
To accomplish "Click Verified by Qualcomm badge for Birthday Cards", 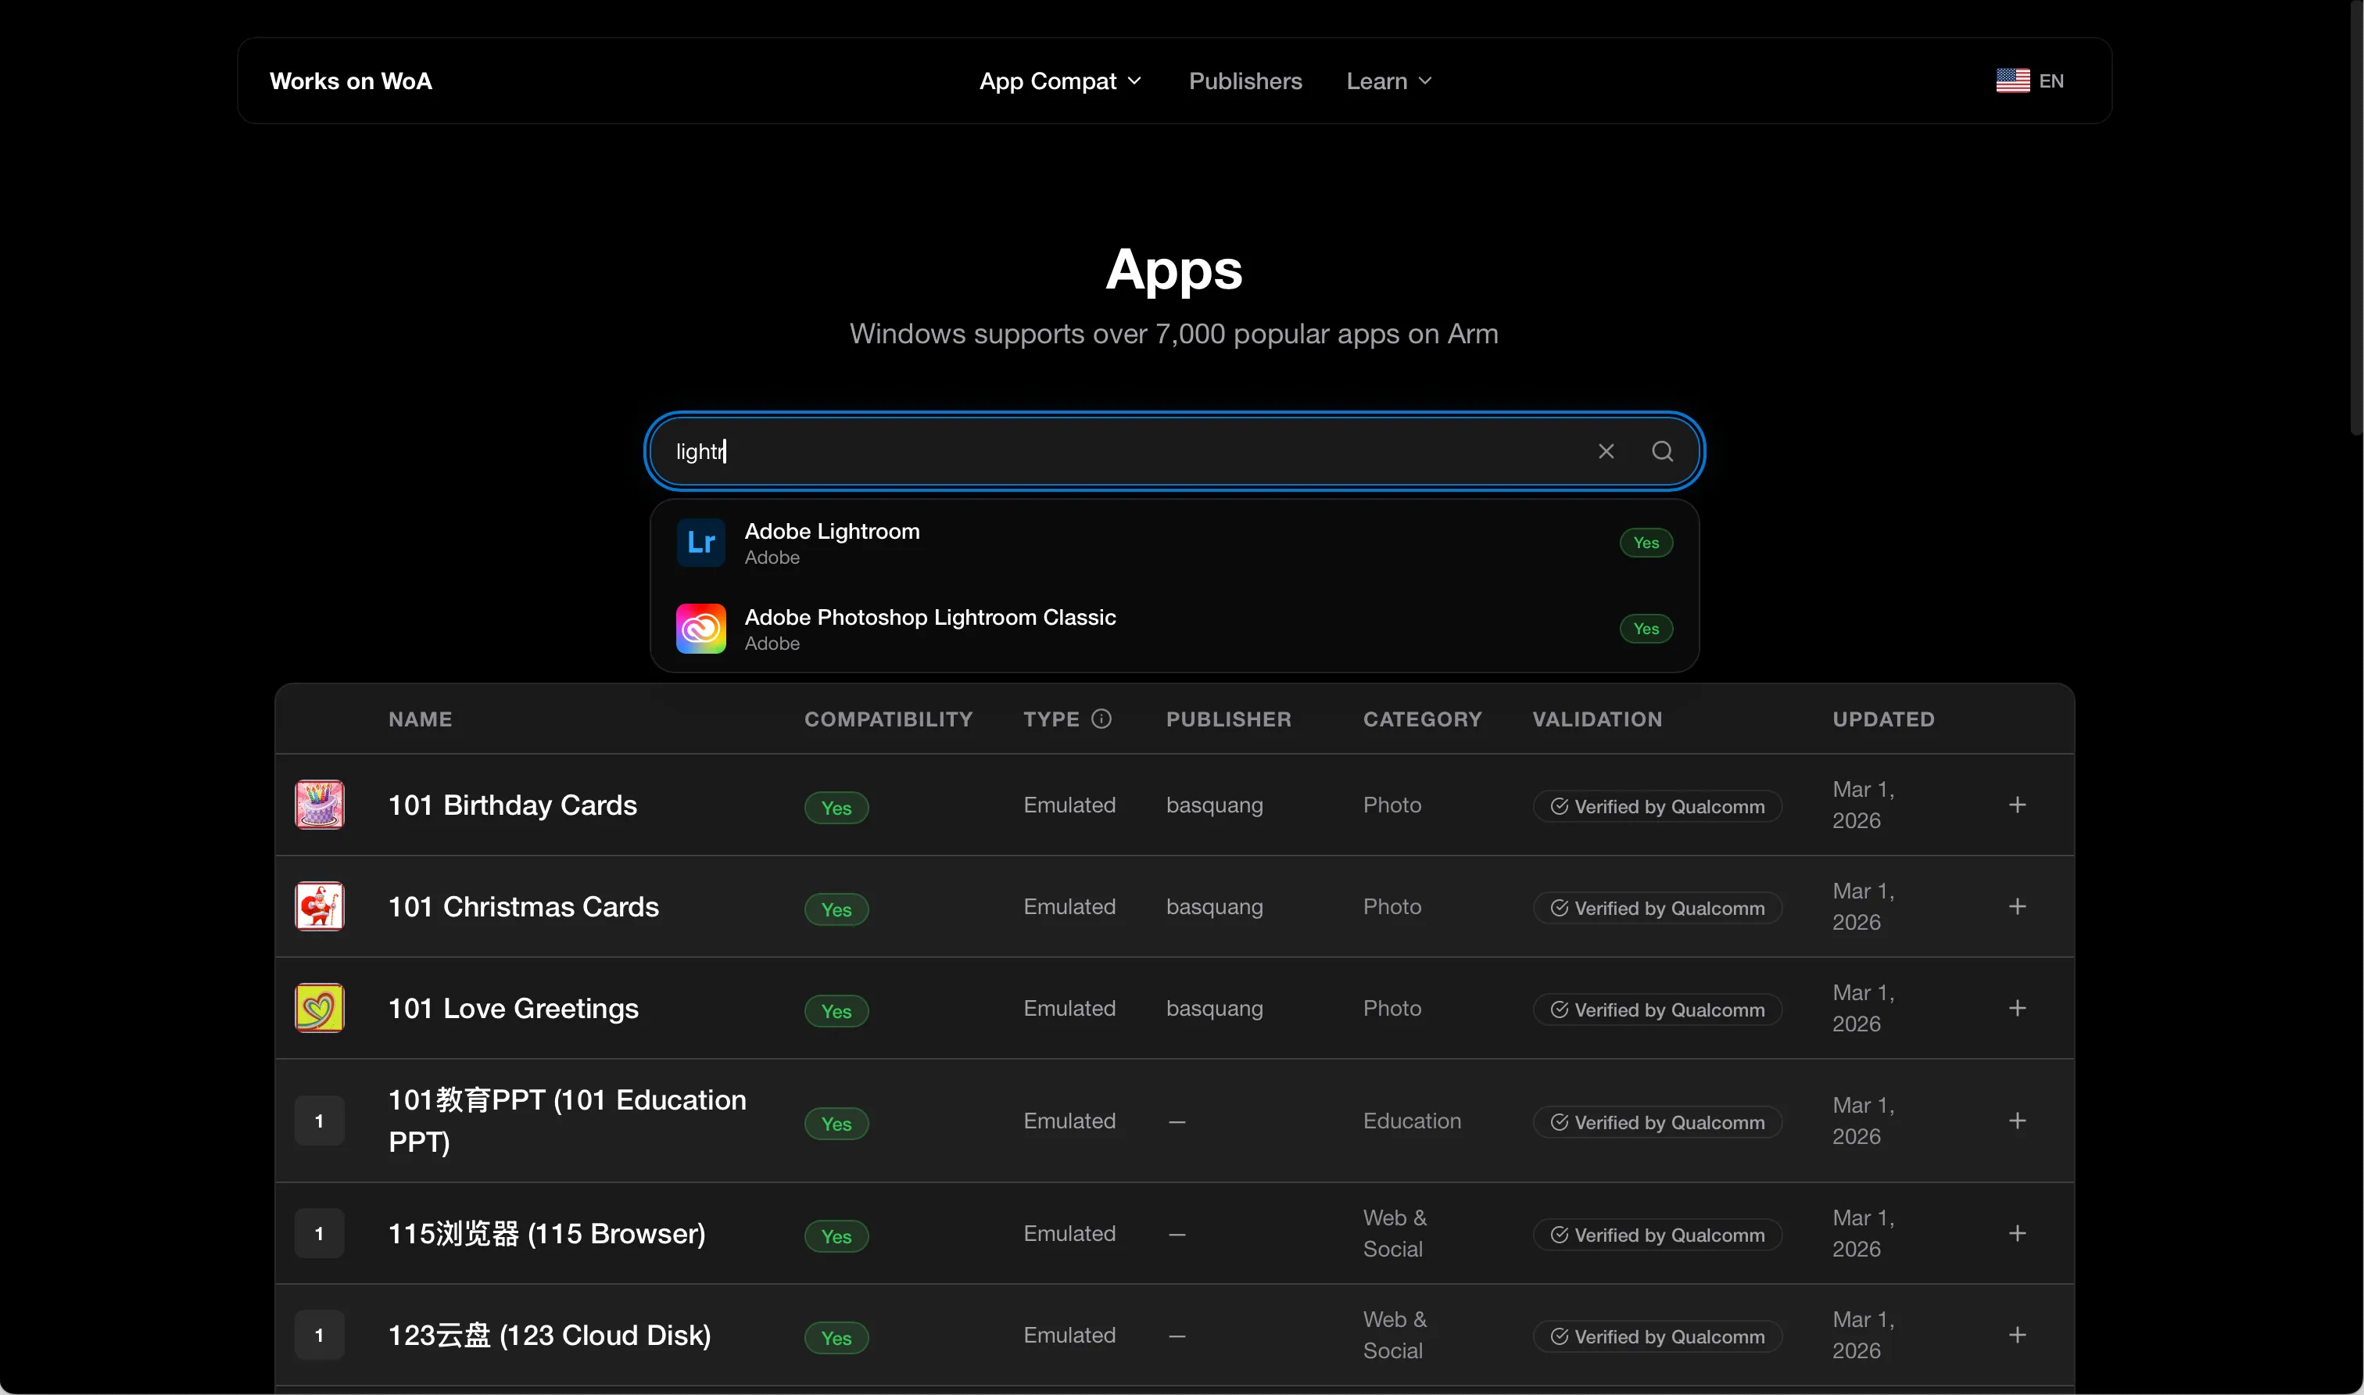I will click(1657, 806).
